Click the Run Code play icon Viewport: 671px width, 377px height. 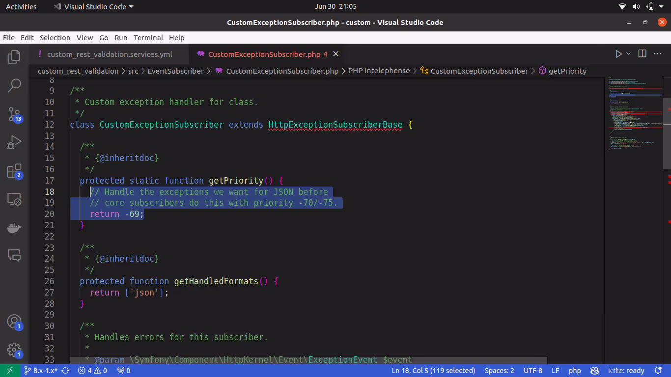pos(618,54)
